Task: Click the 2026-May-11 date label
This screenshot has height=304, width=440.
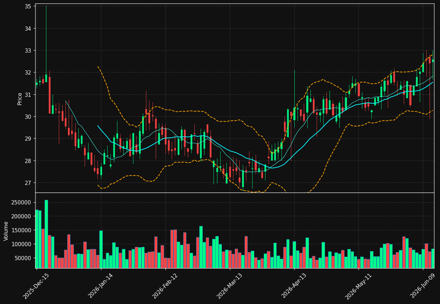Action: tap(358, 286)
